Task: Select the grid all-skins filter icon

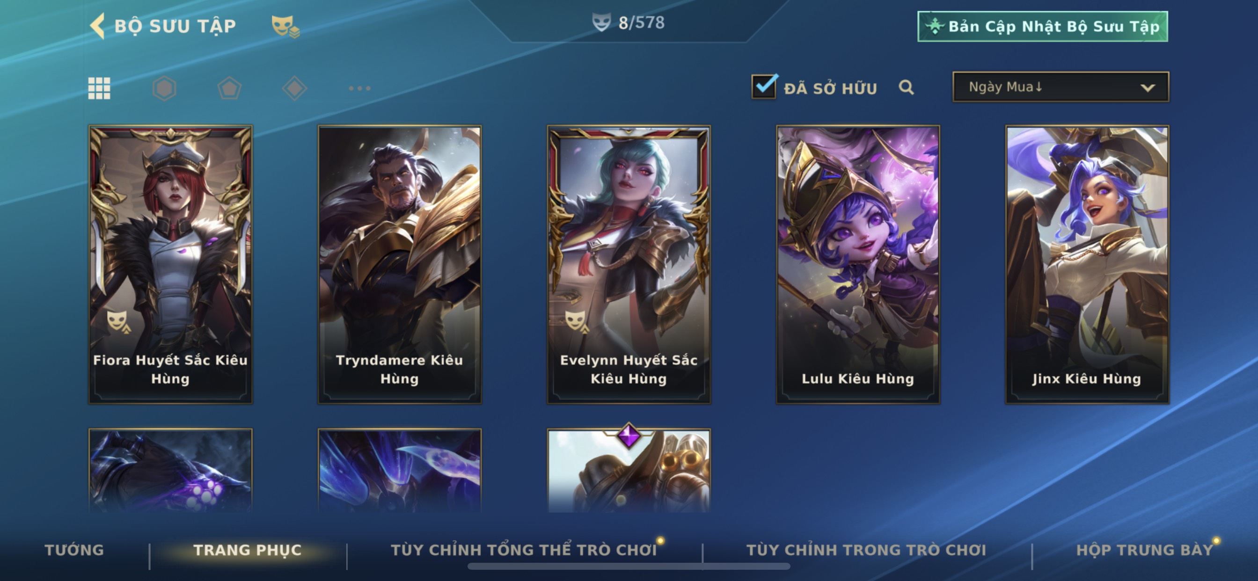Action: tap(99, 88)
